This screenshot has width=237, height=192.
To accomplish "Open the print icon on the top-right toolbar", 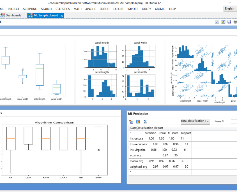I will click(235, 22).
